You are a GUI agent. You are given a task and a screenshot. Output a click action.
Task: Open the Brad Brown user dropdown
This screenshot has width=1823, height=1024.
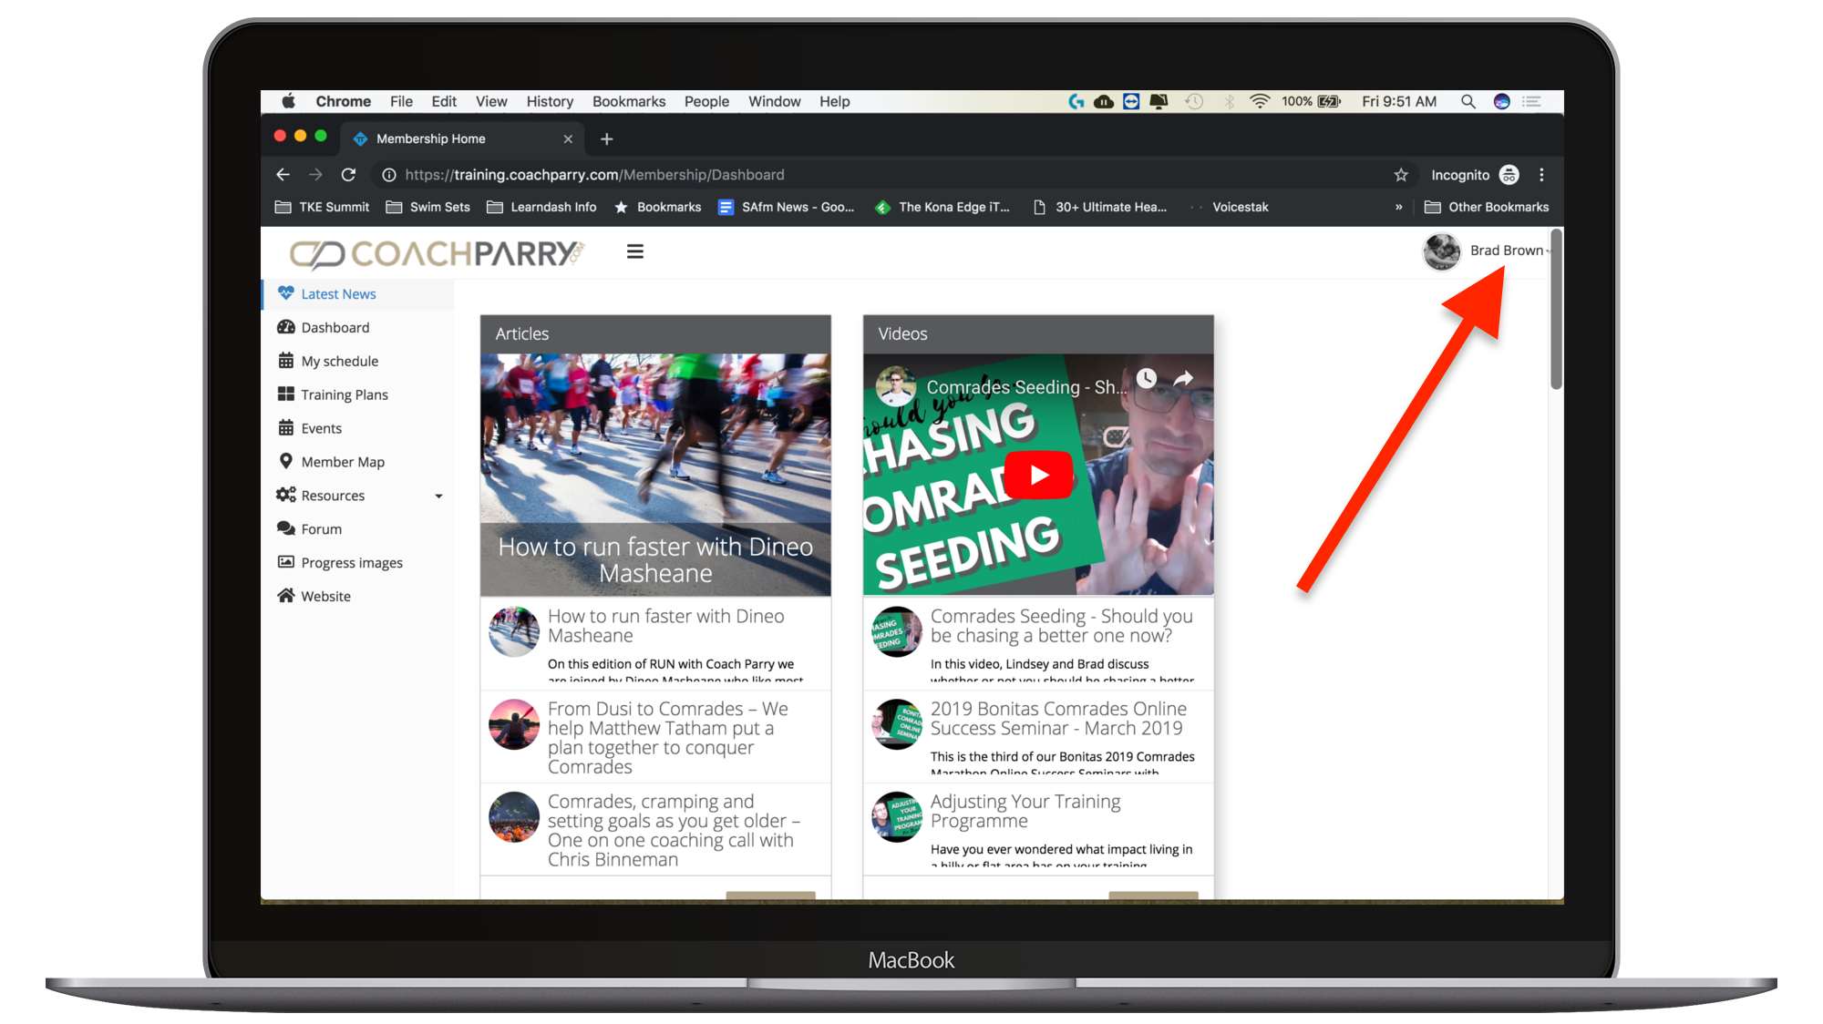[x=1506, y=251]
